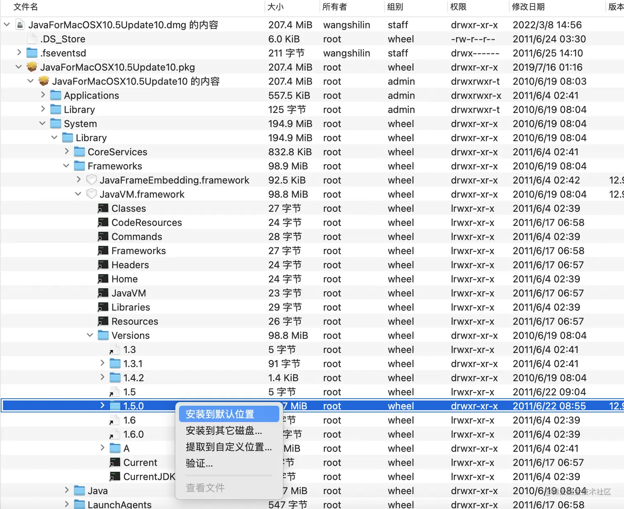This screenshot has height=509, width=624.
Task: Click the Libraries symlink icon
Action: click(x=103, y=307)
